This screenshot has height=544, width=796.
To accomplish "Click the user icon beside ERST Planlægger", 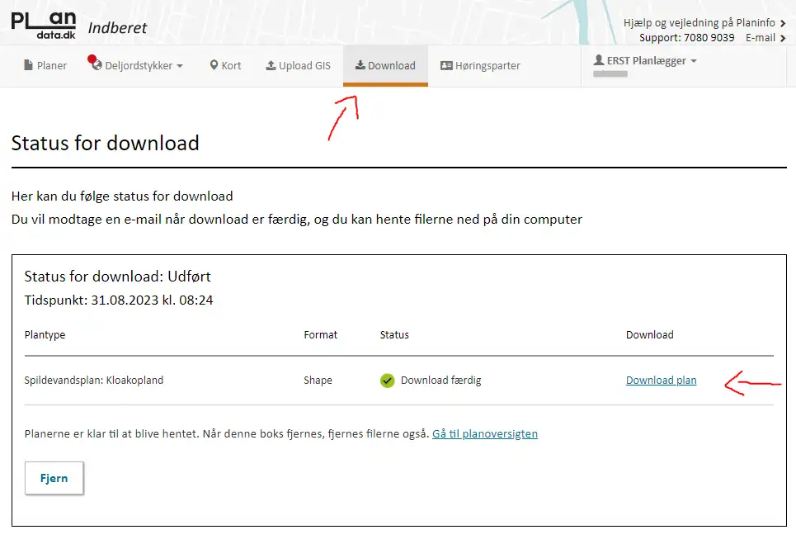I will [x=599, y=61].
